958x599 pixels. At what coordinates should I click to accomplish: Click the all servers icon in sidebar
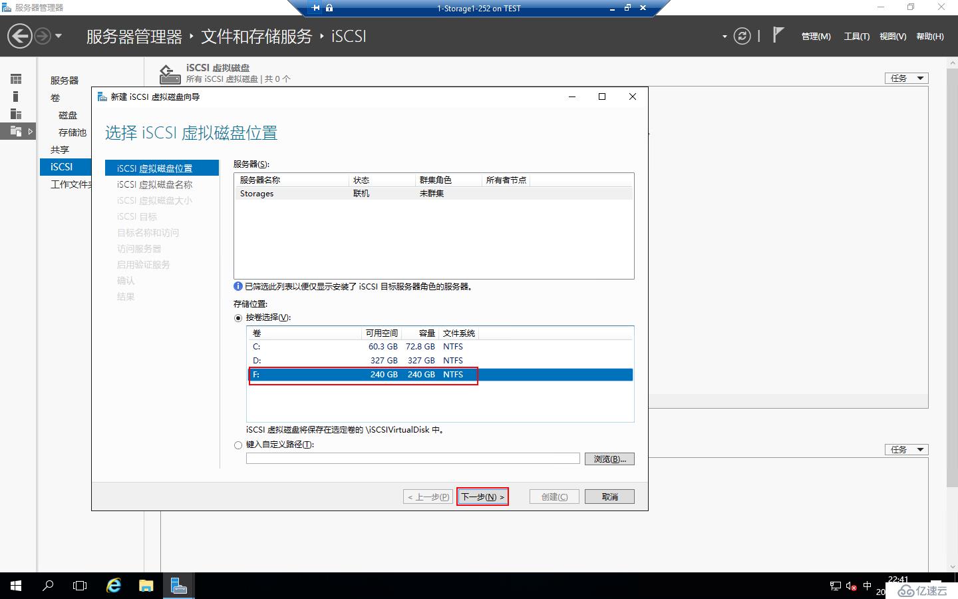click(x=16, y=114)
